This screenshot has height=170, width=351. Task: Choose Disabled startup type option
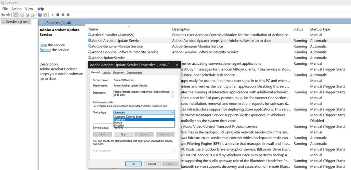tap(144, 126)
